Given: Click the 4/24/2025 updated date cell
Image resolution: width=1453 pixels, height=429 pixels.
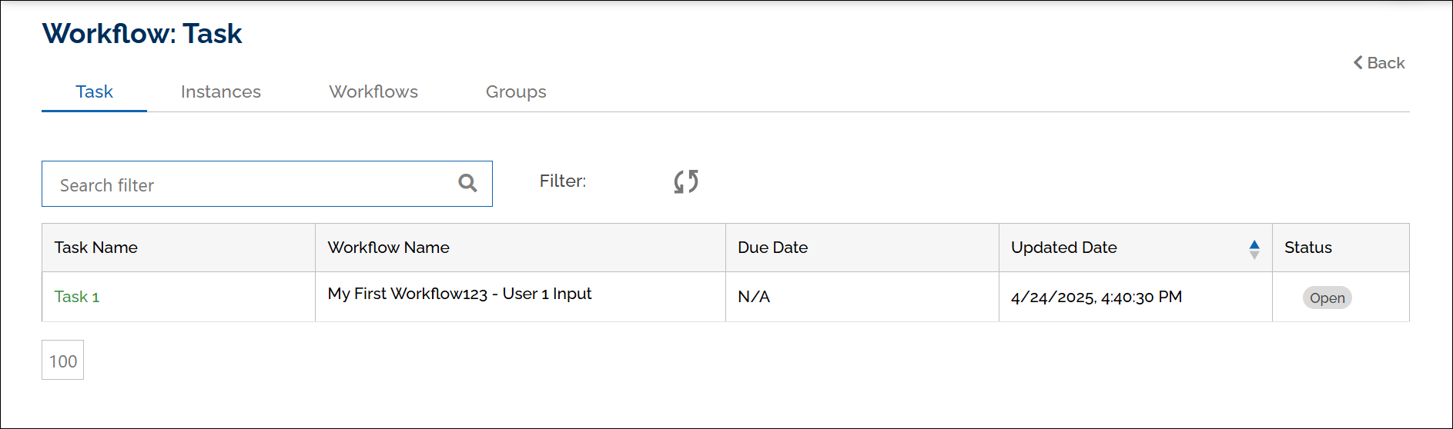Looking at the screenshot, I should click(x=1096, y=297).
